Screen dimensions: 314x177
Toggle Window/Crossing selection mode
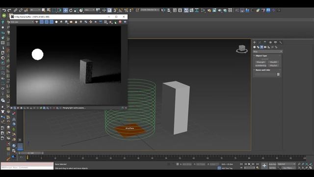(x=59, y=10)
